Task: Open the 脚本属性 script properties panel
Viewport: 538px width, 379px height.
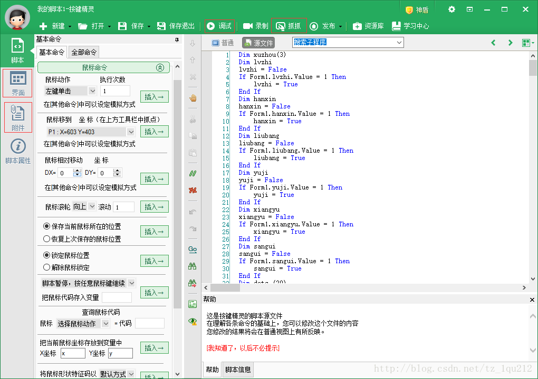Action: coord(18,151)
